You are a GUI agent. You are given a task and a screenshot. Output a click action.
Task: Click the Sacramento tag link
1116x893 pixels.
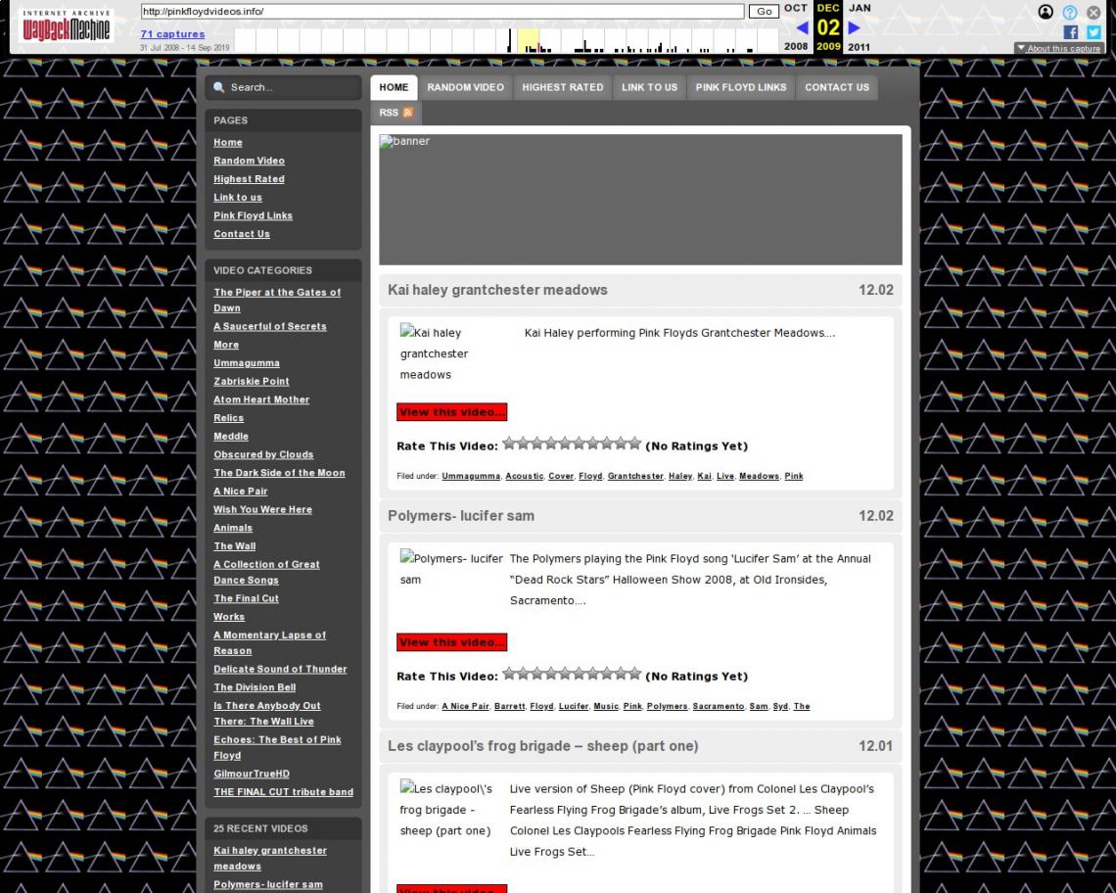[x=719, y=706]
